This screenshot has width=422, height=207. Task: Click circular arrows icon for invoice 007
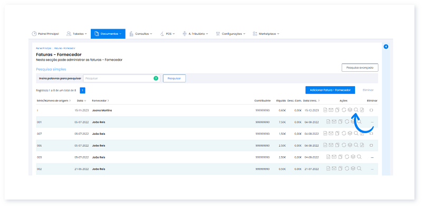[x=344, y=134]
